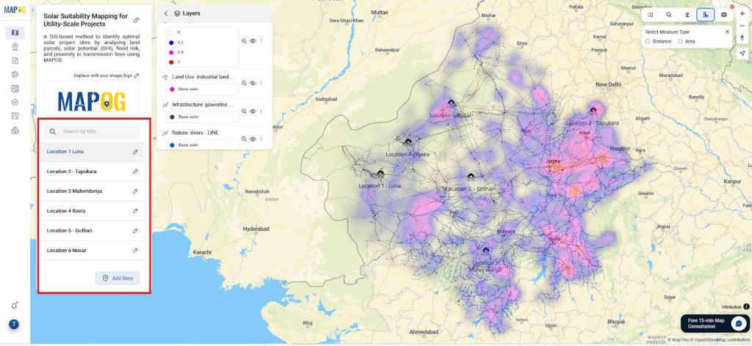The width and height of the screenshot is (752, 346).
Task: Click the "Location 1 - Luna" marker on the map
Action: (x=380, y=173)
